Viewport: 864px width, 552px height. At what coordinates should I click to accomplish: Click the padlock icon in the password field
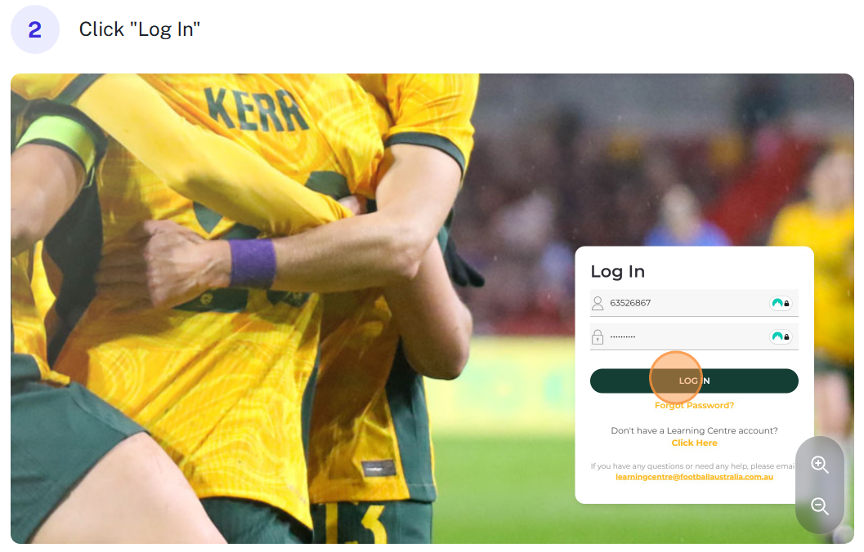pos(598,336)
